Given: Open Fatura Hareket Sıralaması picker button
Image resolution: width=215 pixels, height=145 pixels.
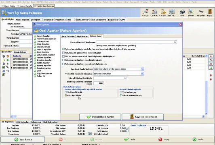Looking at the screenshot, I should [x=175, y=42].
